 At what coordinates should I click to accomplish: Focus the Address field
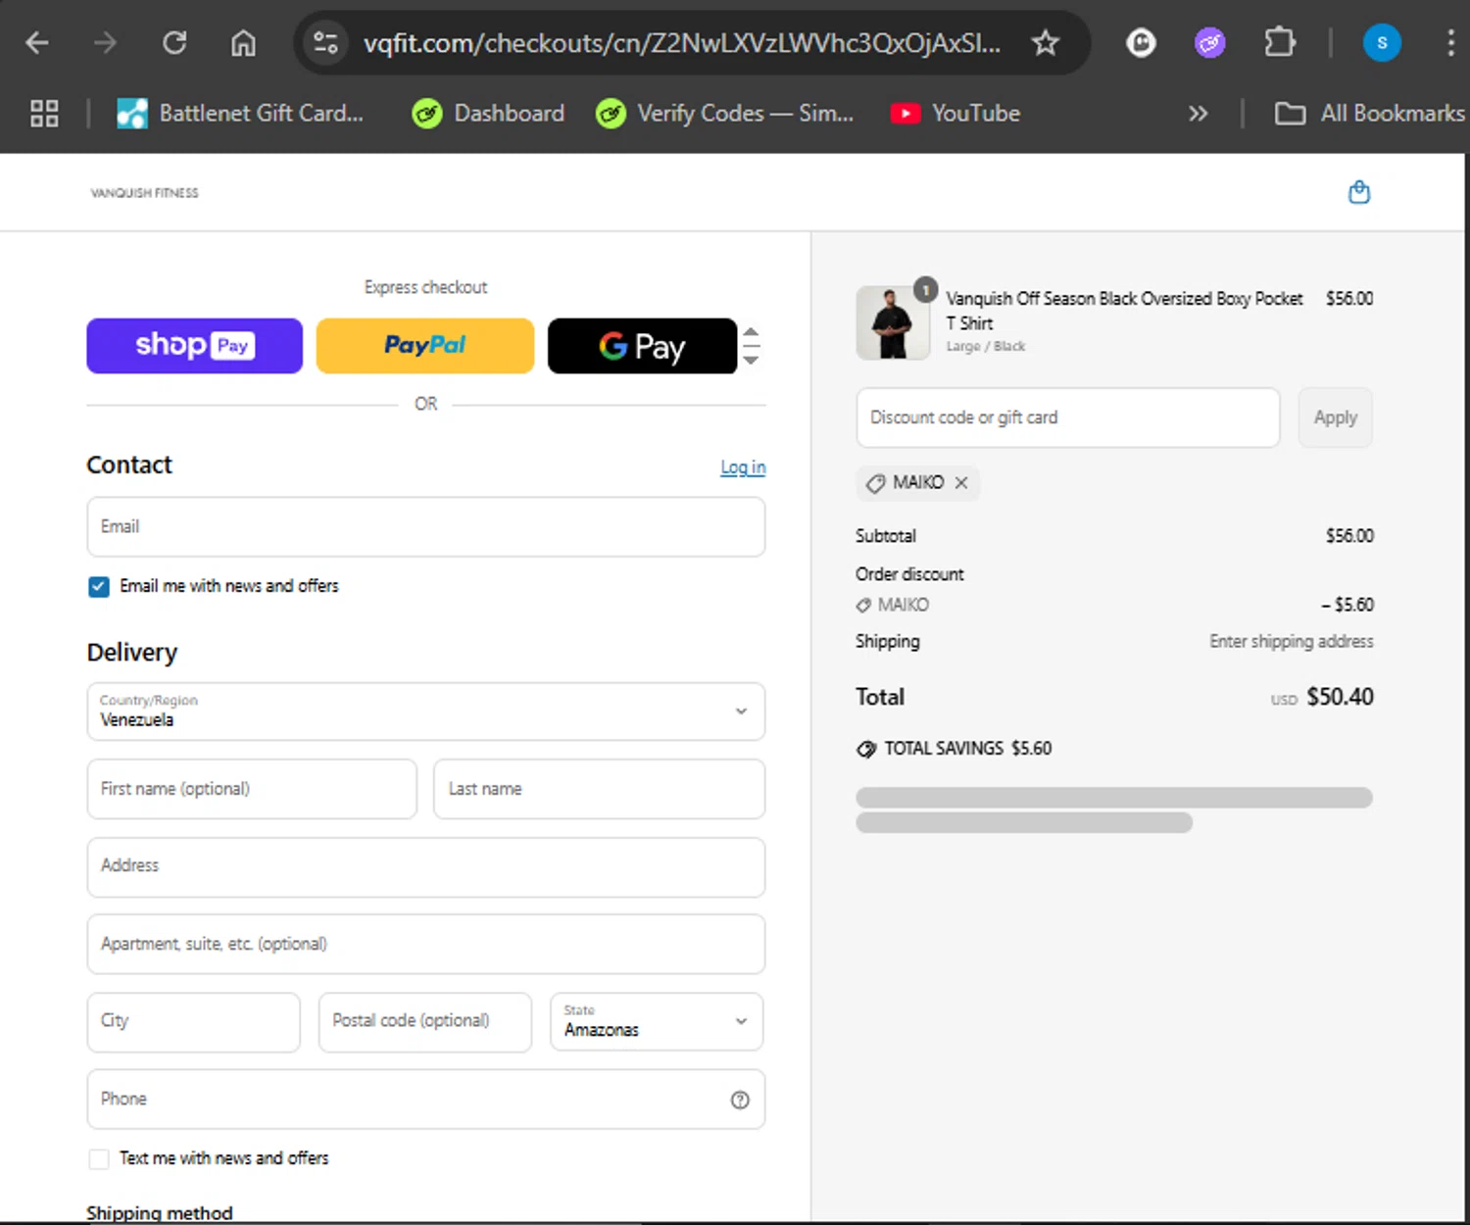pyautogui.click(x=426, y=867)
